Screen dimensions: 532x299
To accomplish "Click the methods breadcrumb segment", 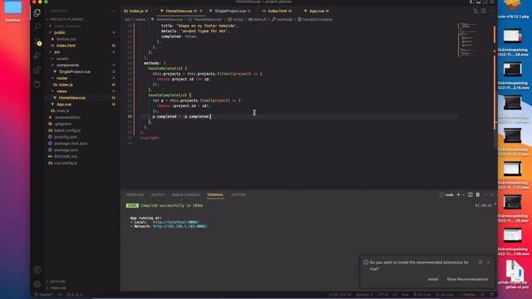I will point(284,19).
